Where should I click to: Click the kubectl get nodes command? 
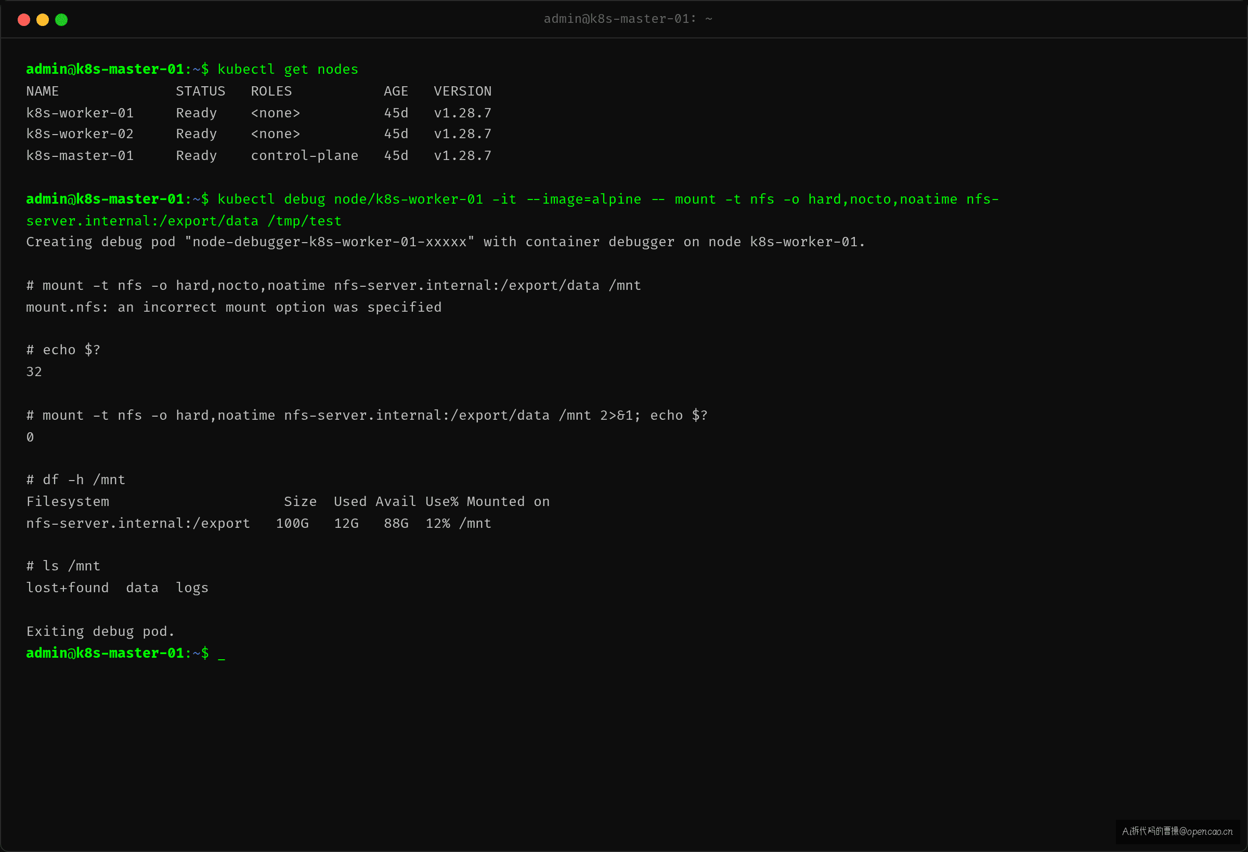287,70
